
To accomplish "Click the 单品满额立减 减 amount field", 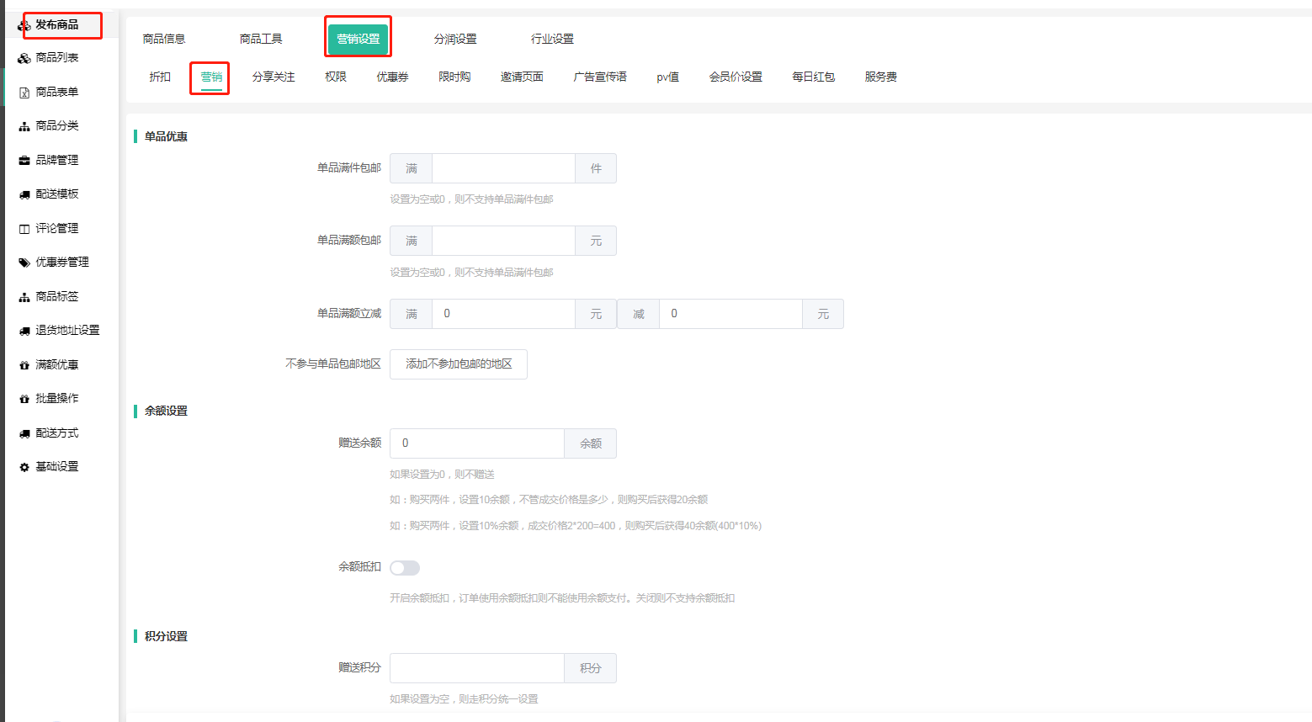I will pyautogui.click(x=730, y=314).
